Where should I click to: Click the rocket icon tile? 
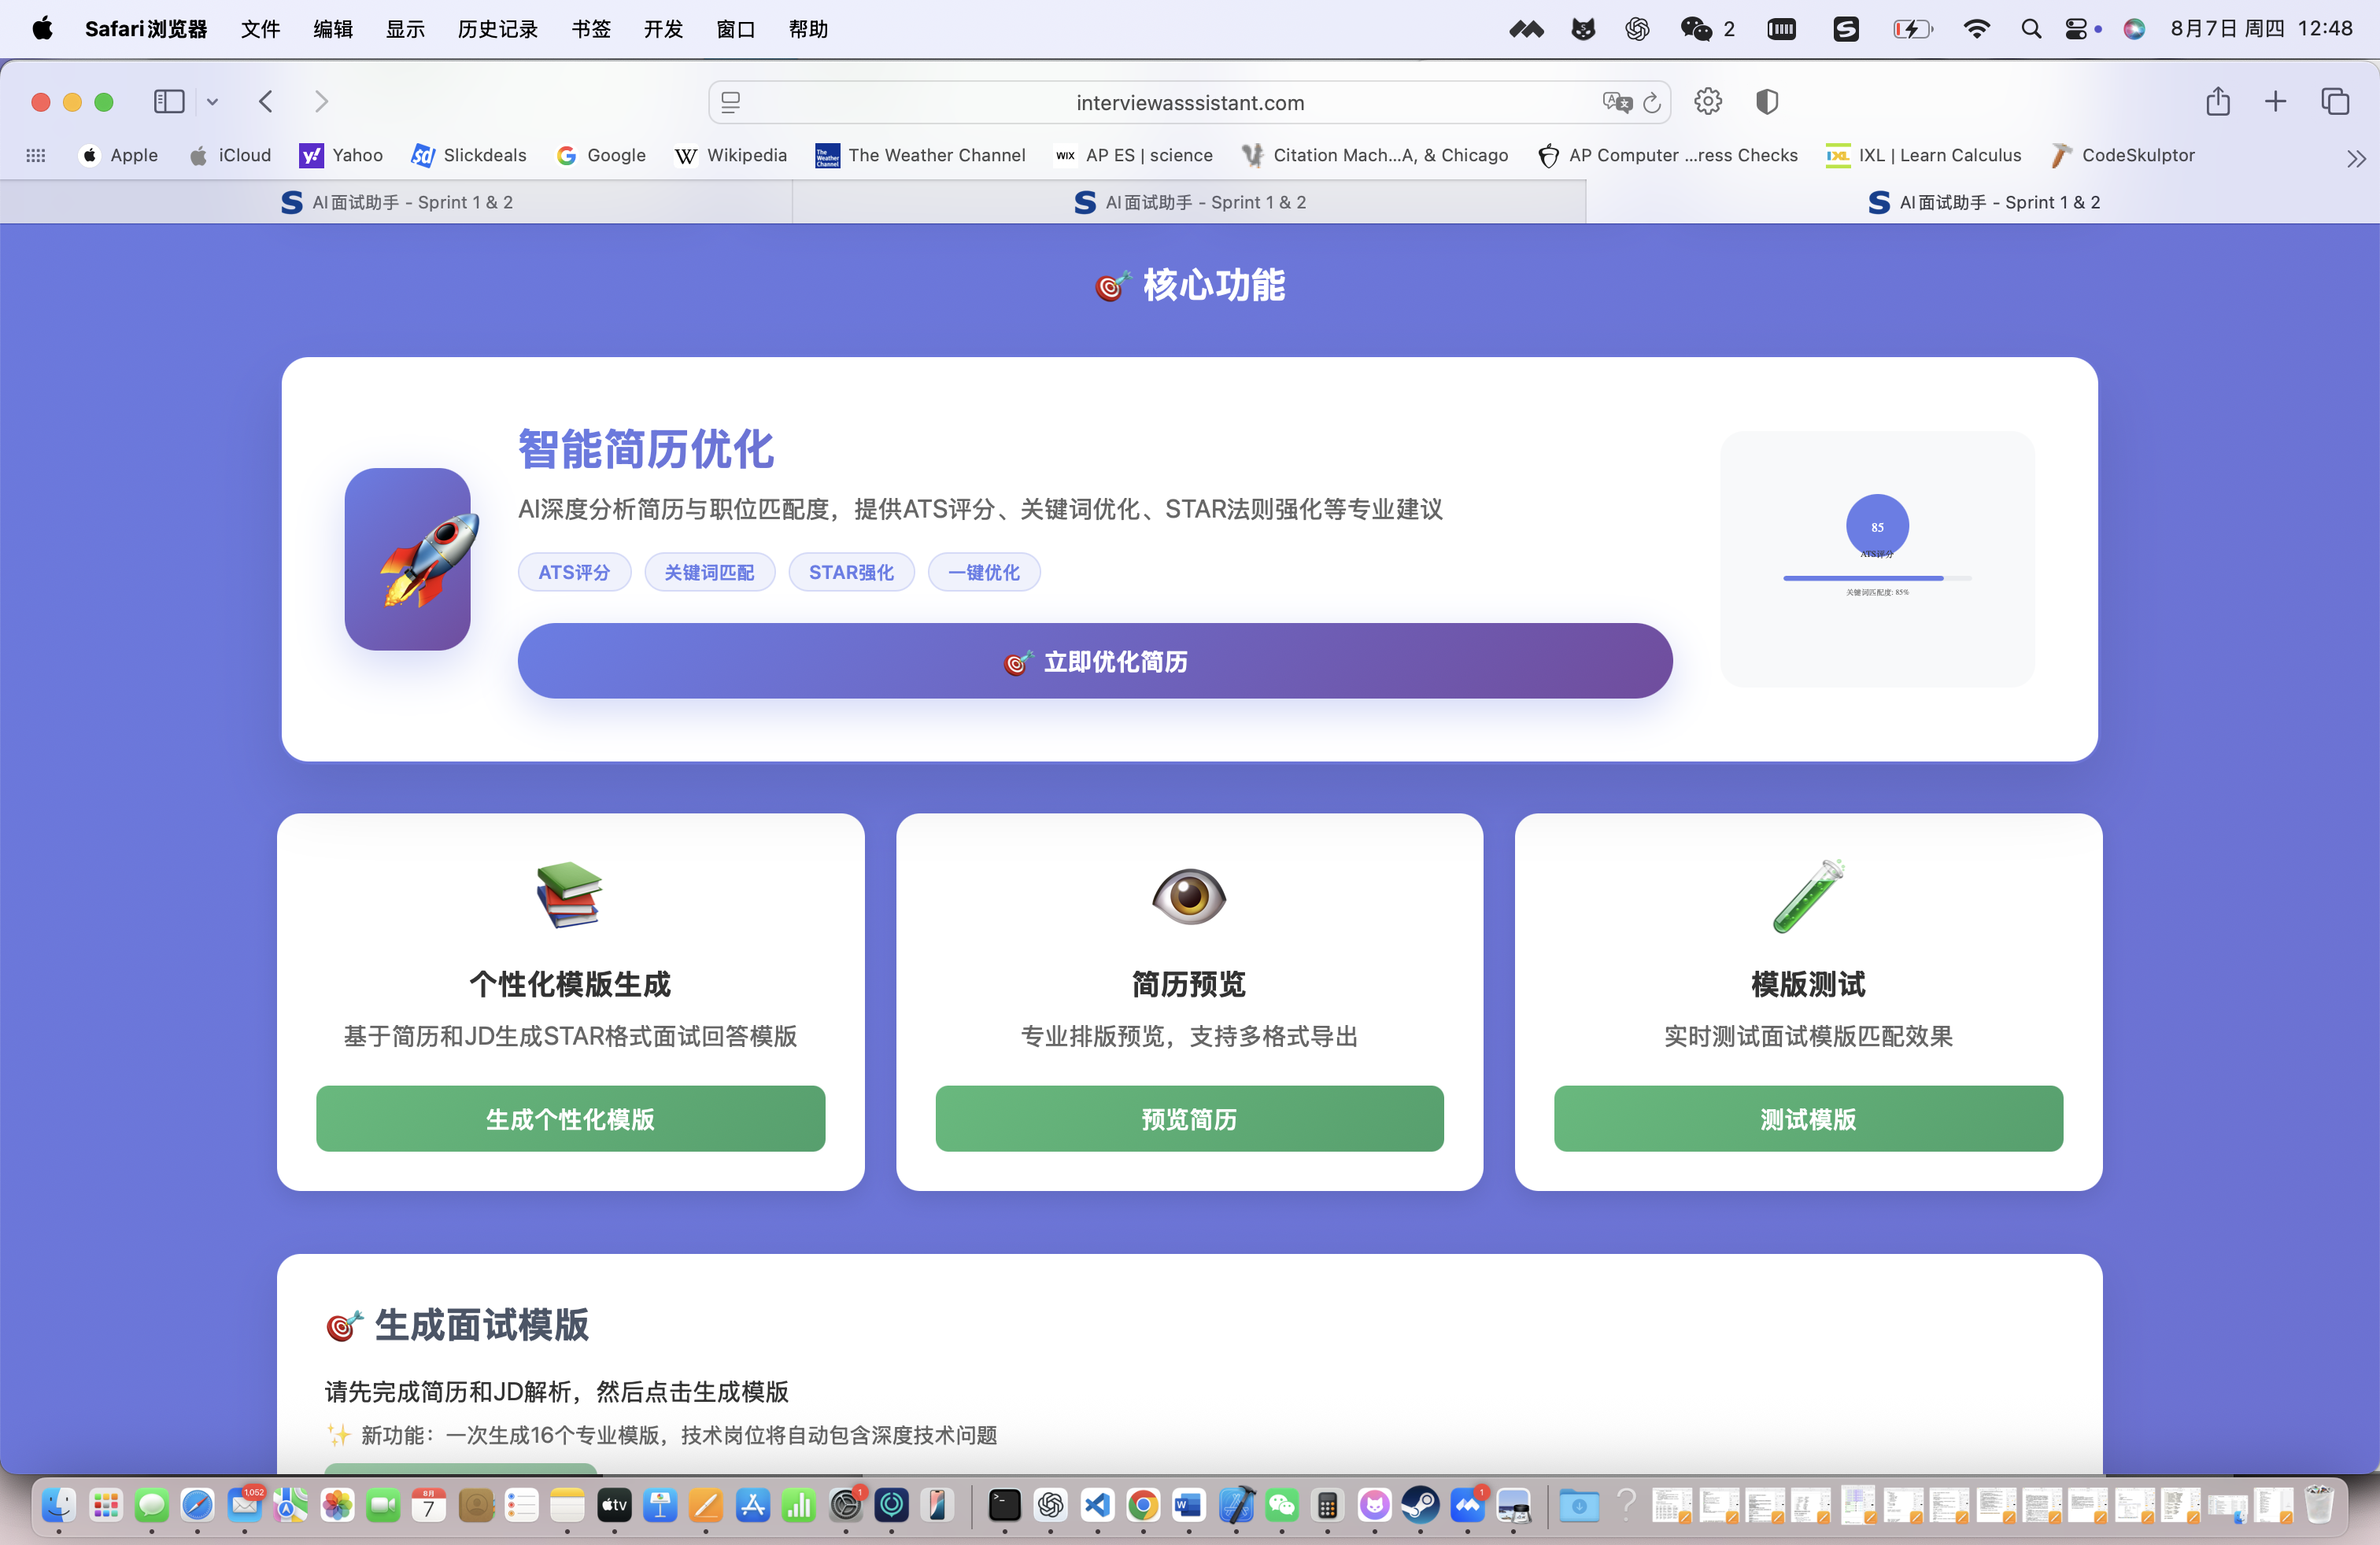[x=407, y=559]
